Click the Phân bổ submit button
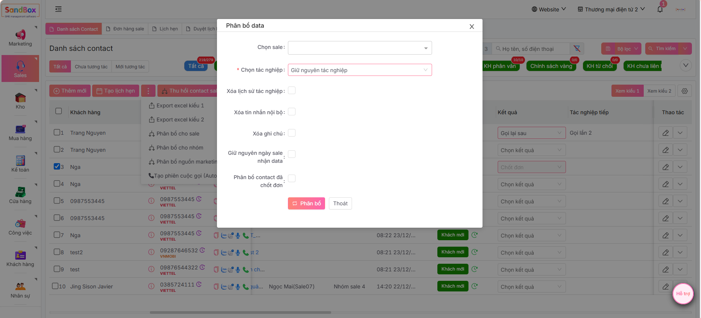 [x=306, y=203]
